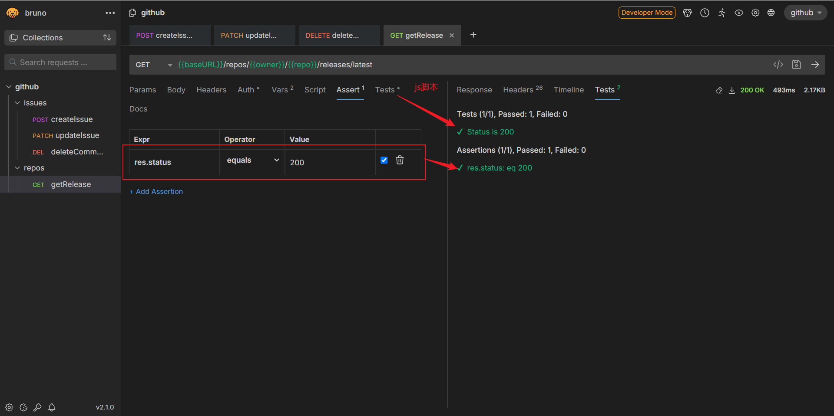Open the github environment dropdown
Image resolution: width=834 pixels, height=416 pixels.
[805, 13]
